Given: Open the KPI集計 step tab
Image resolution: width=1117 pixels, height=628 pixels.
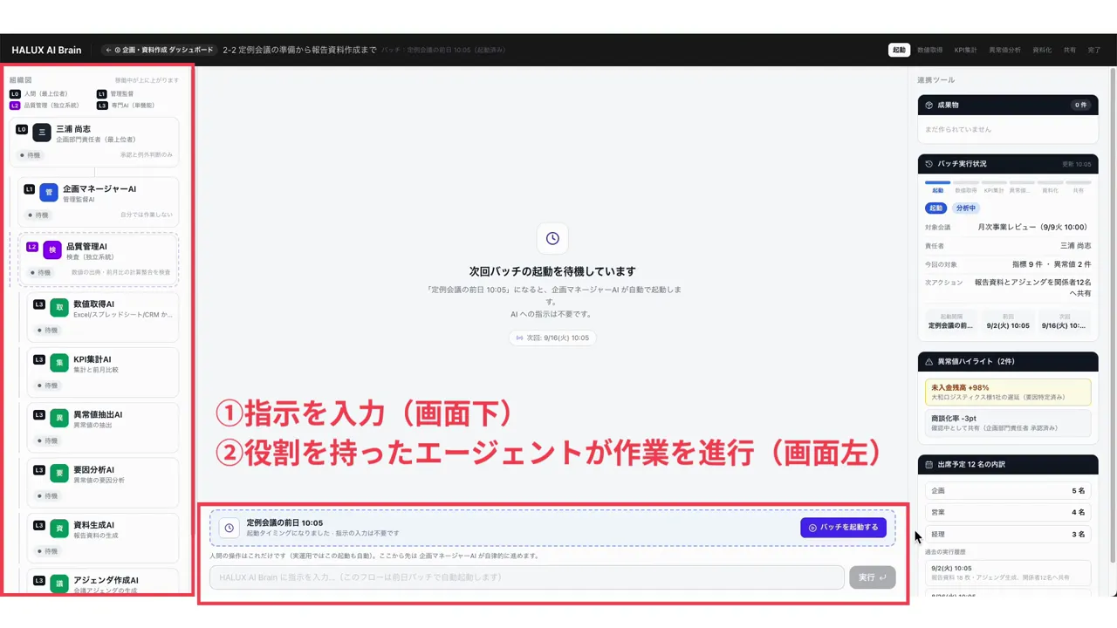Looking at the screenshot, I should click(x=965, y=51).
